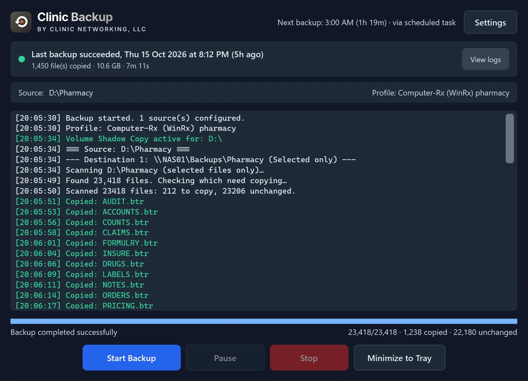
Task: Select log line 'Backup started. 1 source(s) configured.'
Action: (x=130, y=118)
